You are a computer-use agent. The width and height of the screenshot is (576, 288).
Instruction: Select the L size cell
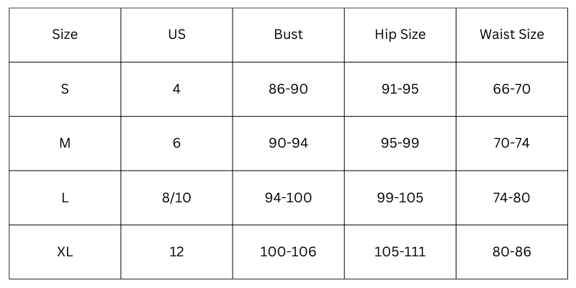point(65,197)
